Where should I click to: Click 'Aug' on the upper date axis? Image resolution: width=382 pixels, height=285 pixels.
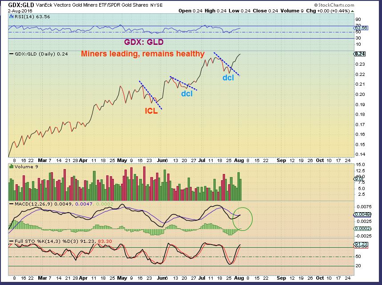coord(239,161)
